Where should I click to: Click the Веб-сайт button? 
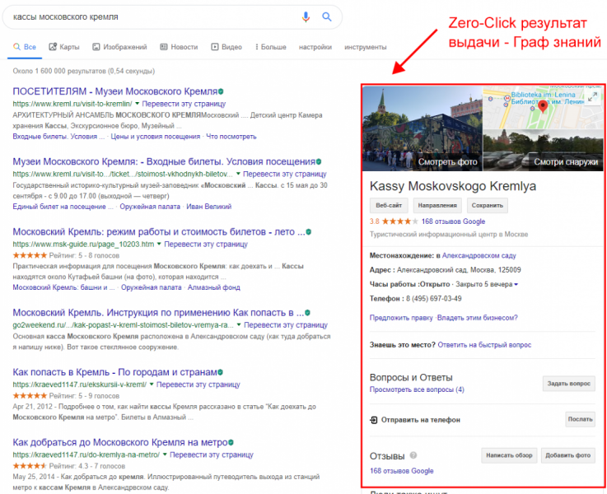[x=389, y=205]
